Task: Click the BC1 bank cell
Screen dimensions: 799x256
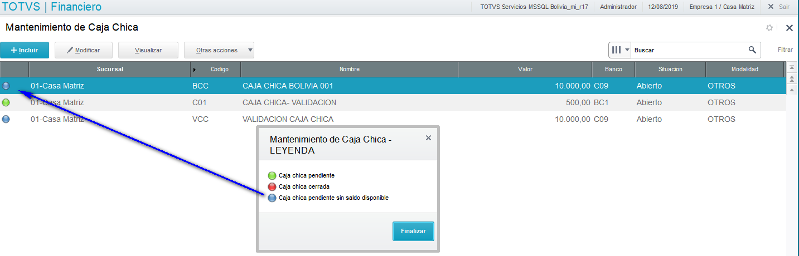Action: click(x=601, y=102)
